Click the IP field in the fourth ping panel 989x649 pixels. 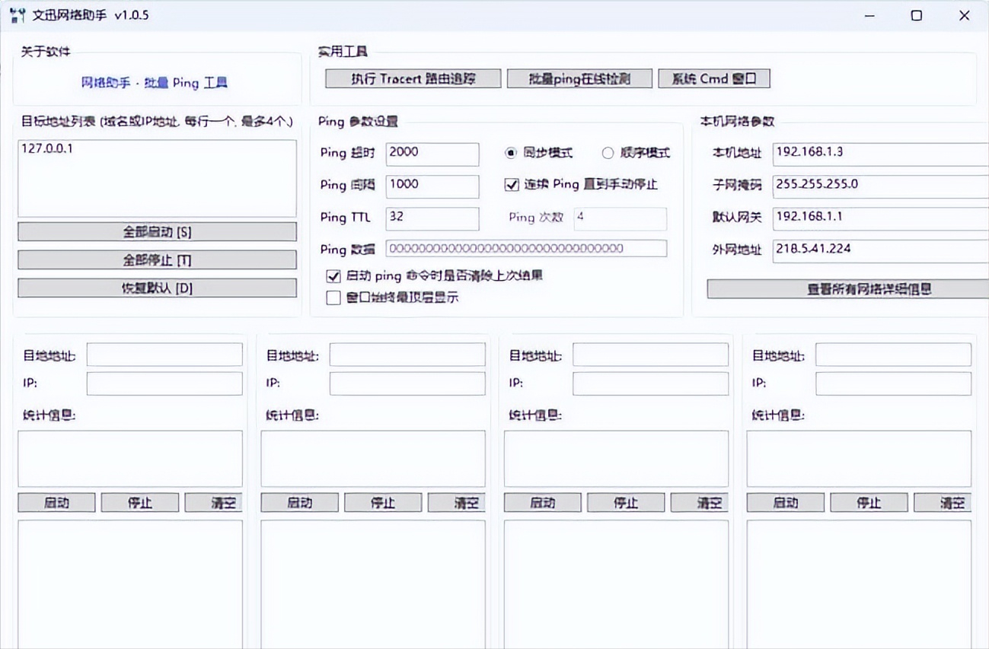pyautogui.click(x=893, y=383)
